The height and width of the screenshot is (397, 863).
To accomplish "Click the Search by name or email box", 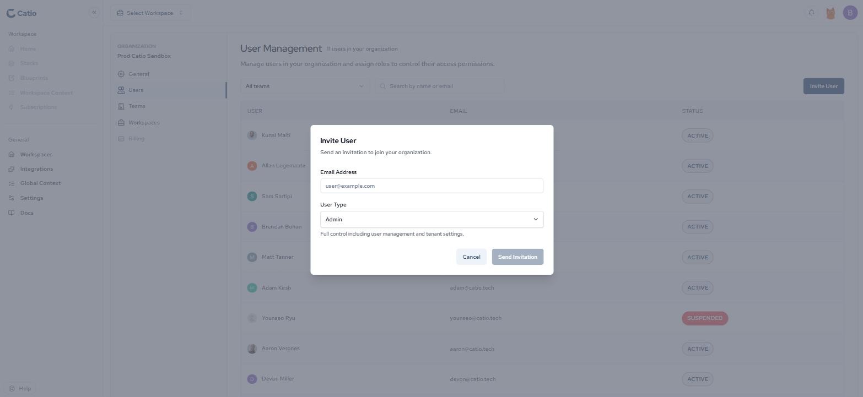I will point(439,86).
